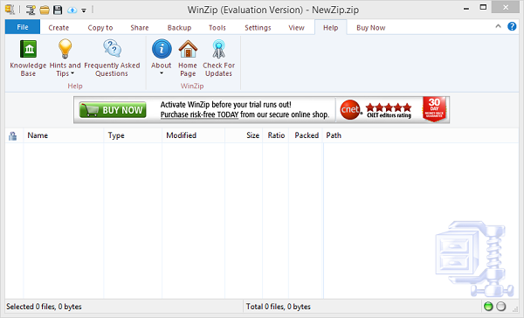Click 'Total 0 files, 0 bytes' status text
This screenshot has width=524, height=318.
click(279, 307)
